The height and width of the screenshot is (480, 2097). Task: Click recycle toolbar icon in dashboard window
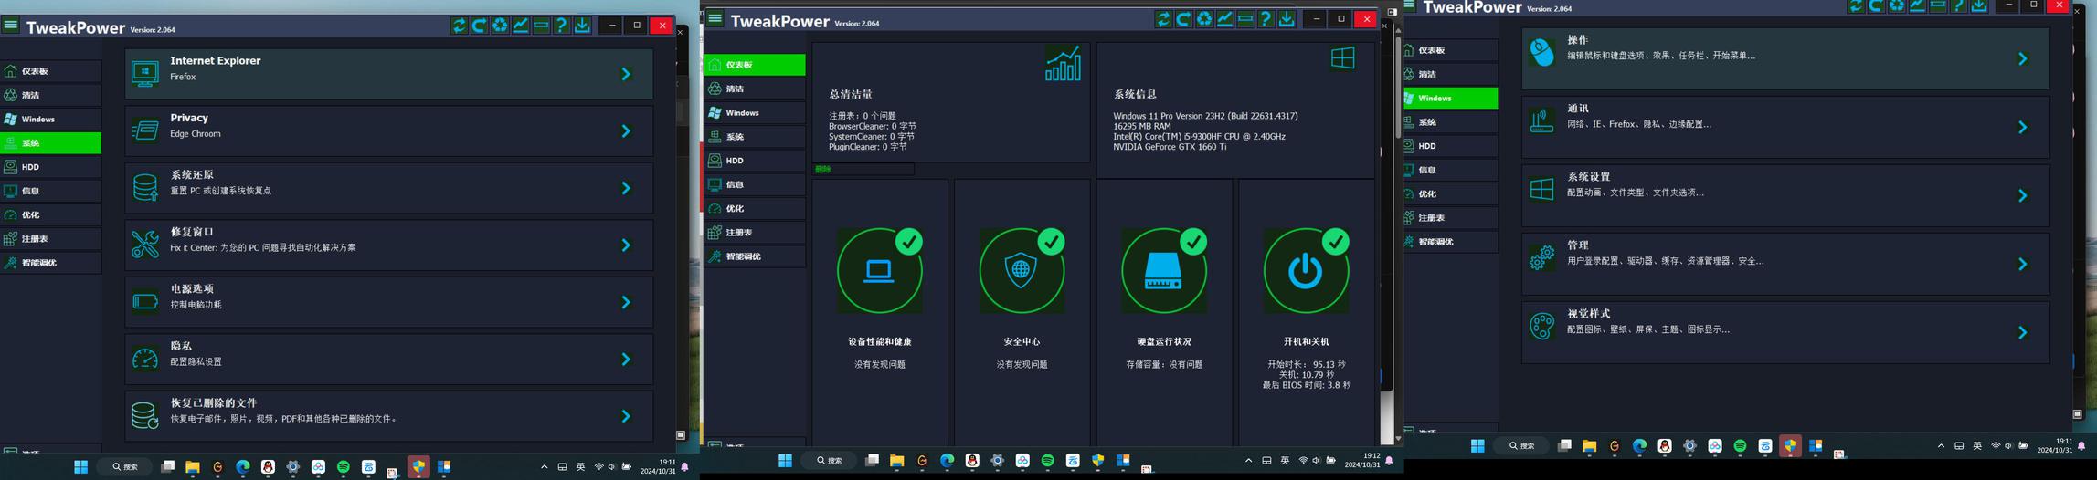(1204, 18)
